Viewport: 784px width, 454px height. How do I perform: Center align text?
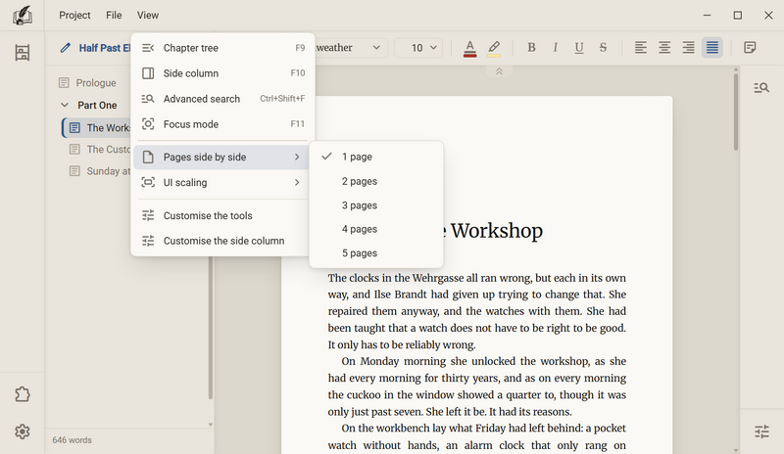(664, 47)
